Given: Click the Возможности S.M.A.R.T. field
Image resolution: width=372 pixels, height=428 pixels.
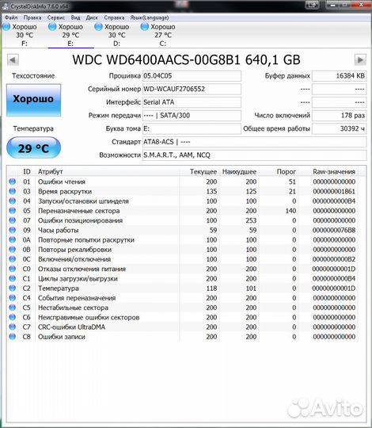Looking at the screenshot, I should pos(255,155).
